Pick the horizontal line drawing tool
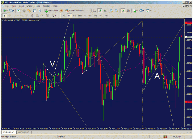The width and height of the screenshot is (193, 139). click(x=21, y=16)
